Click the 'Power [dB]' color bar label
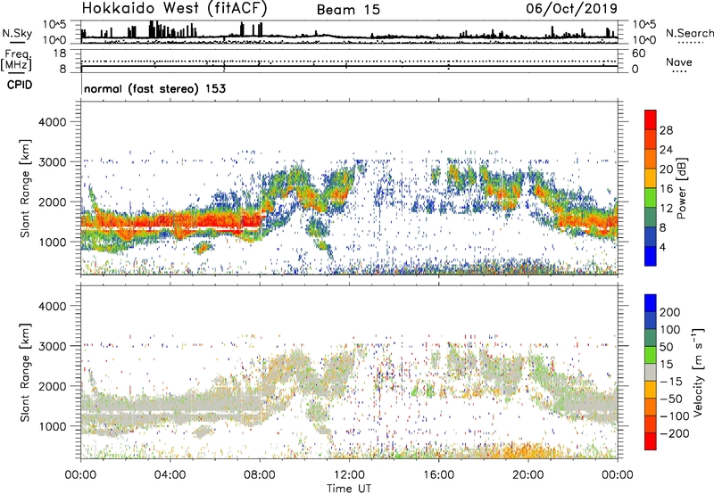Screen dimensions: 714x494 681,188
